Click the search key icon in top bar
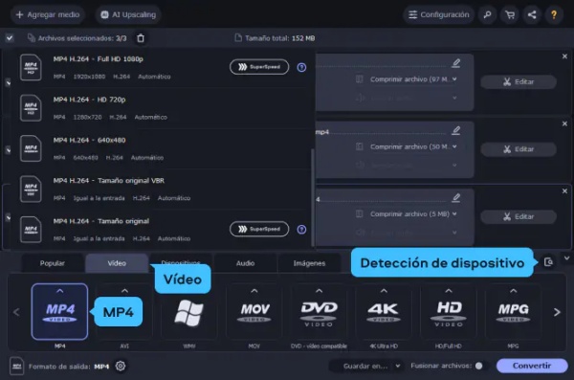Screen dimensions: 574x380 [x=487, y=14]
